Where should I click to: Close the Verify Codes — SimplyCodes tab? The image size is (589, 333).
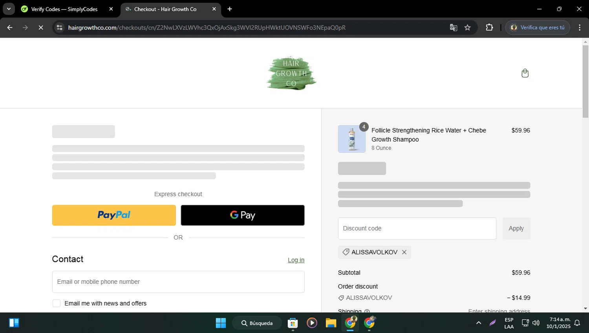point(111,9)
